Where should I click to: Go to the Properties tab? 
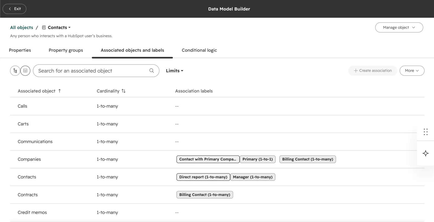[x=20, y=50]
